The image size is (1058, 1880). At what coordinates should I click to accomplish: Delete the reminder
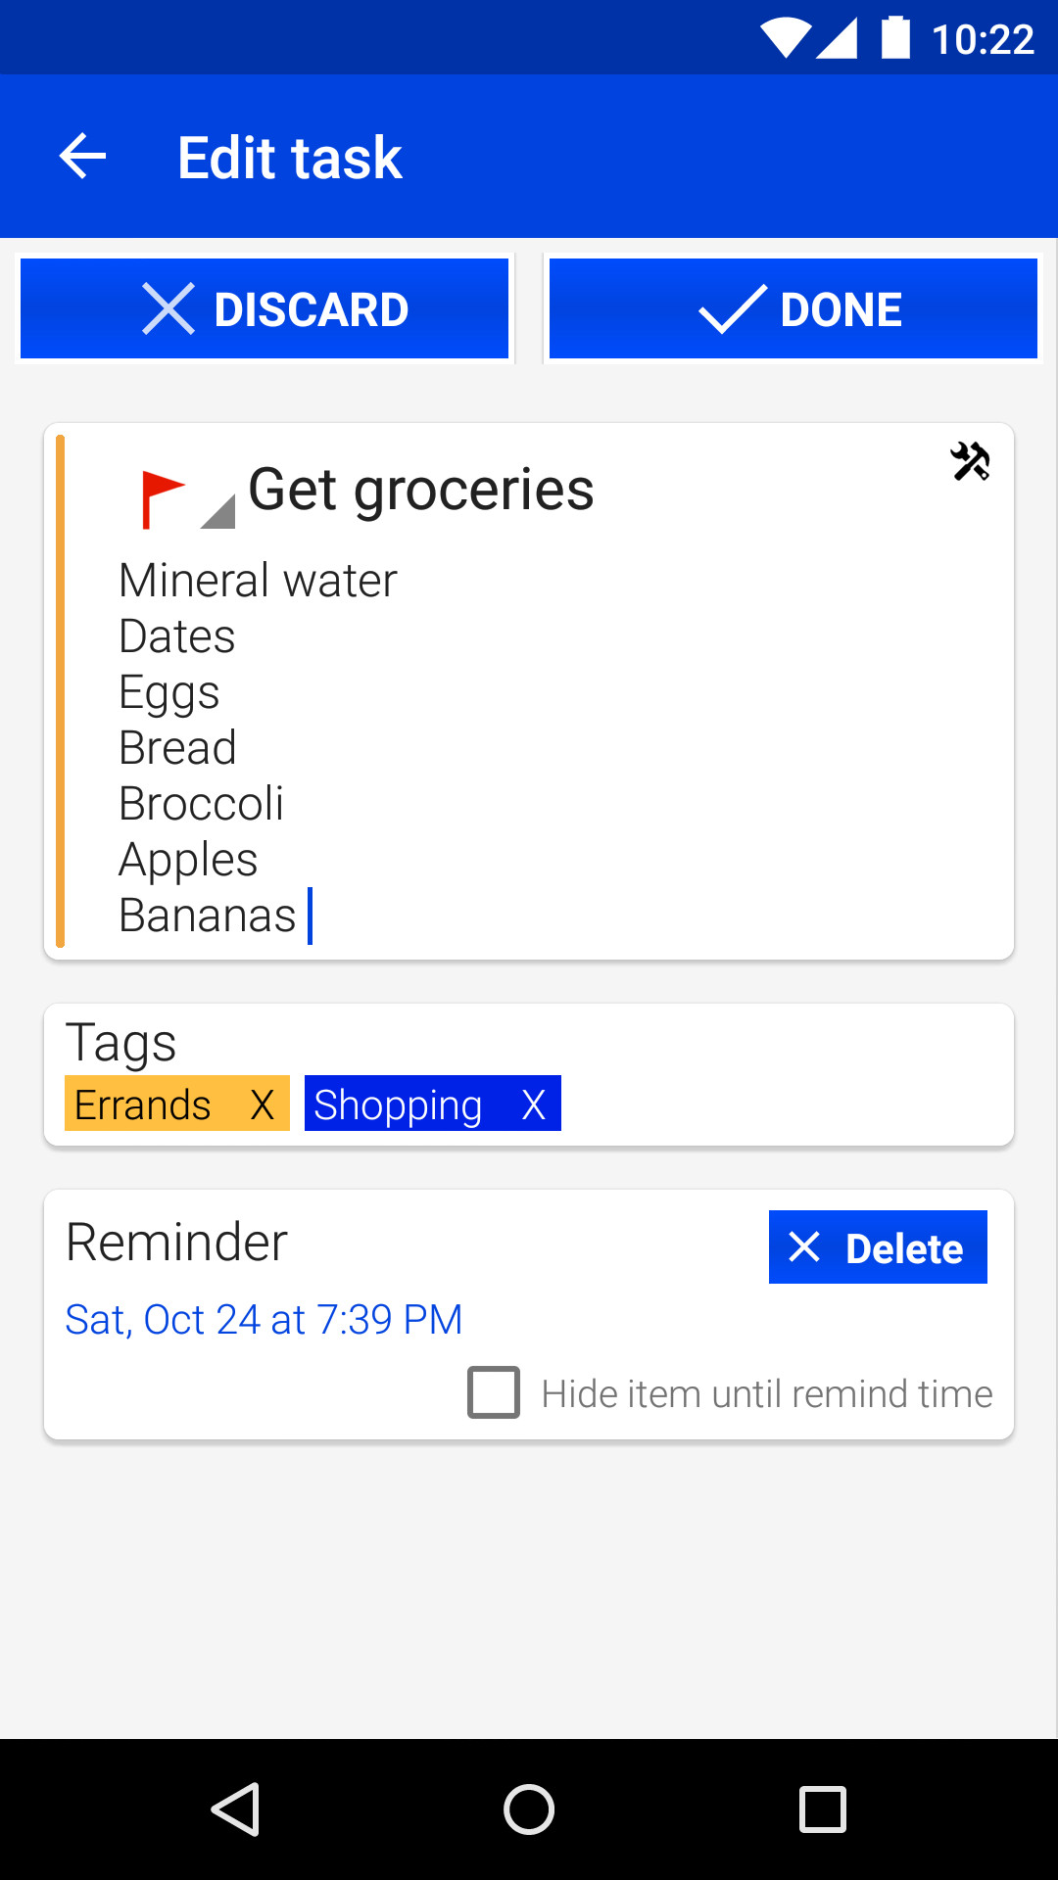click(x=878, y=1247)
